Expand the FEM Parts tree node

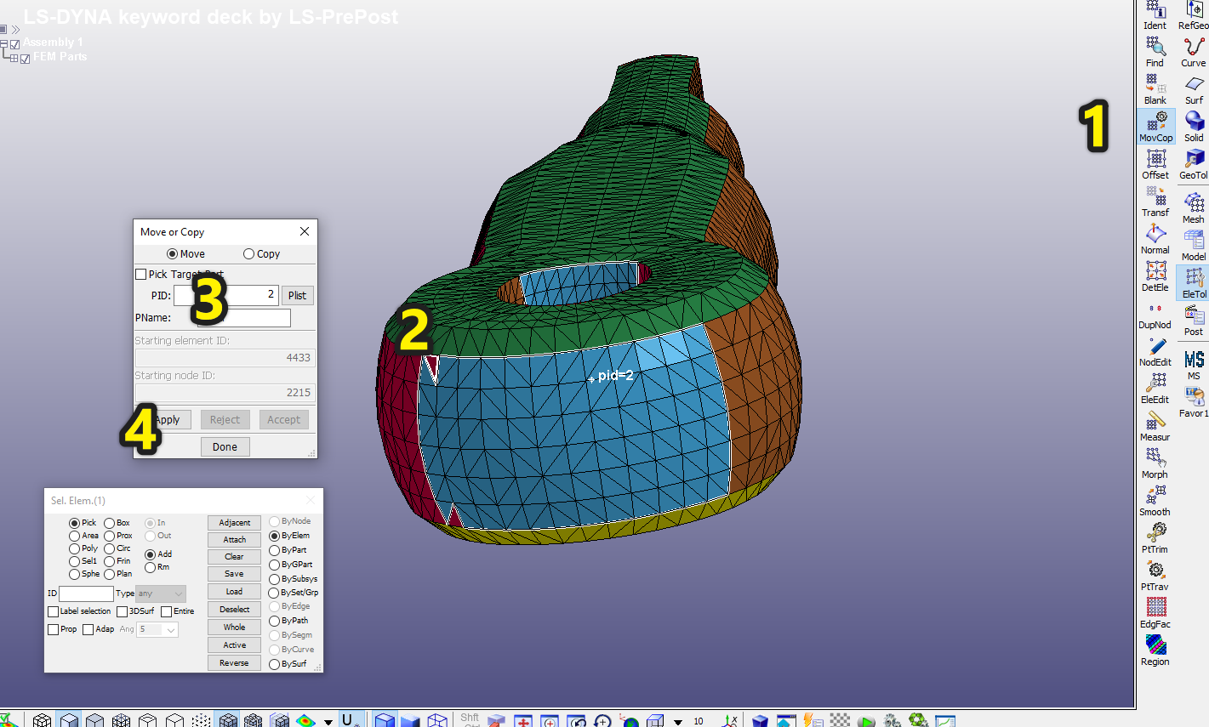coord(14,58)
